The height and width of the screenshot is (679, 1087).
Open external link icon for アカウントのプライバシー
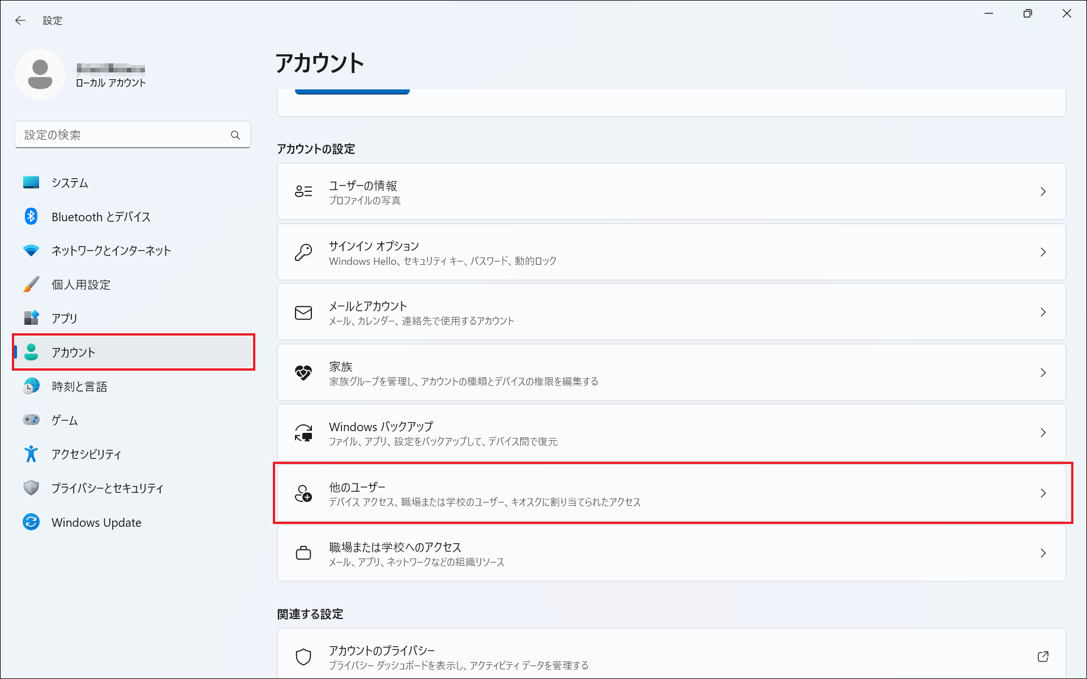coord(1043,656)
